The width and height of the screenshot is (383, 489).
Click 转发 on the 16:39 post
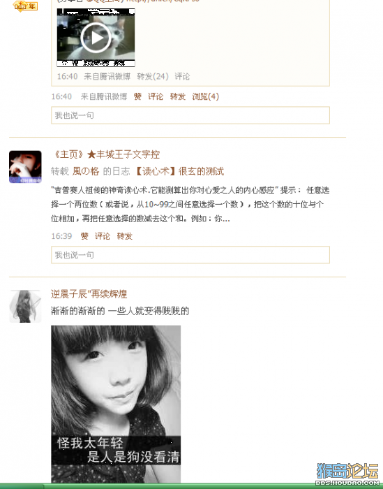pos(125,236)
